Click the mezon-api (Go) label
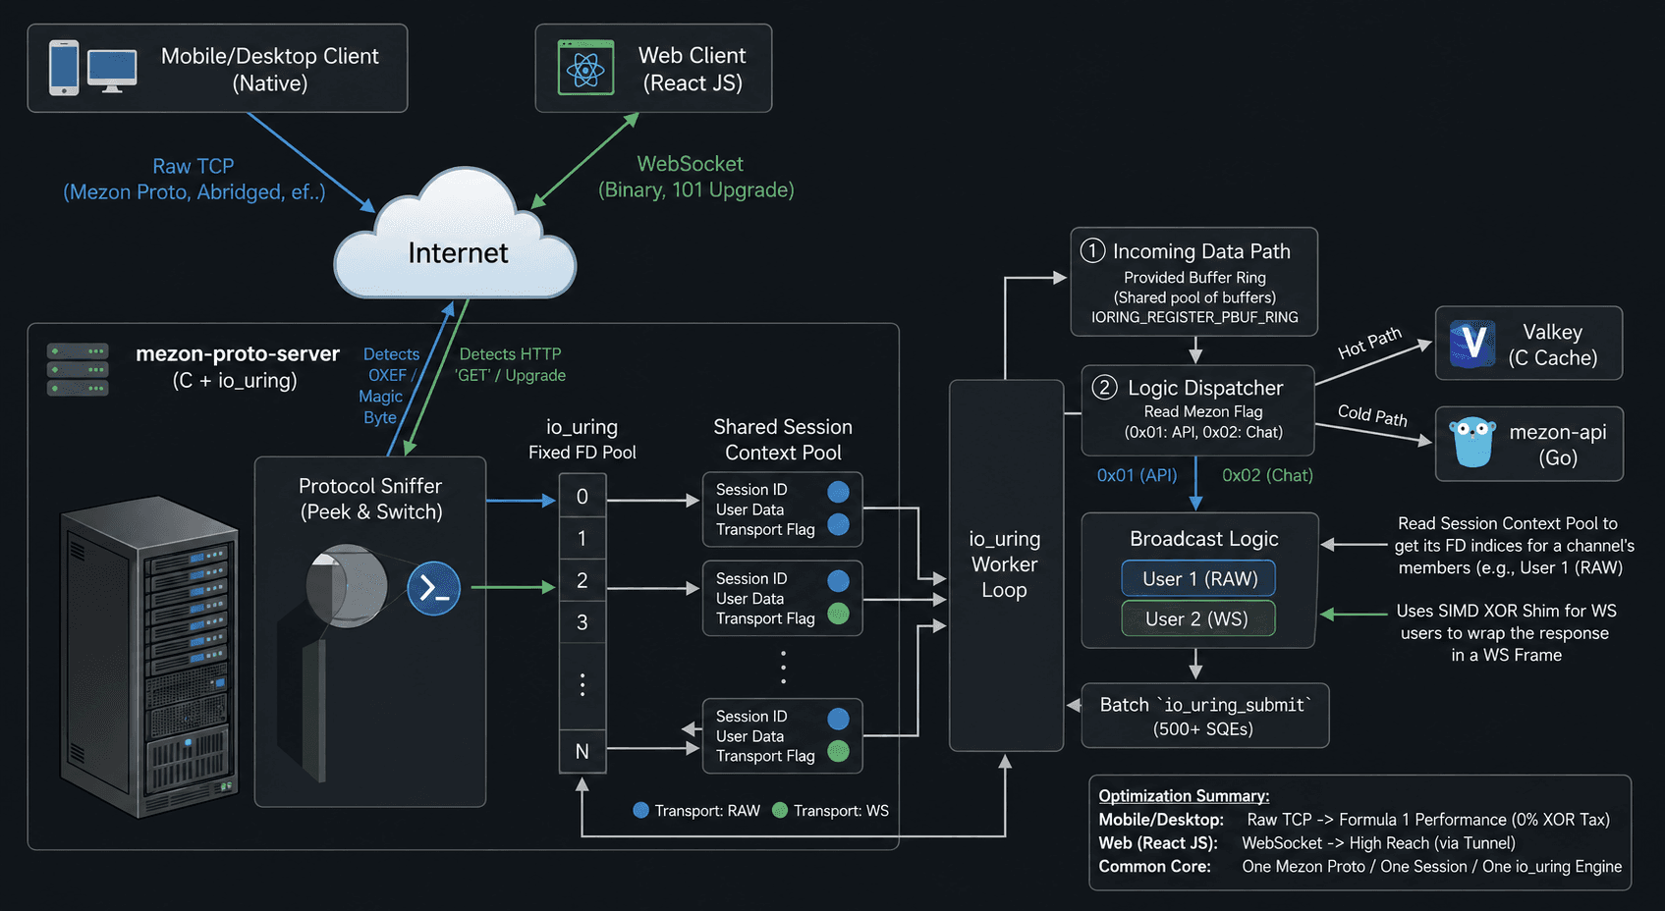Screen dimensions: 1665x911 point(1558,445)
